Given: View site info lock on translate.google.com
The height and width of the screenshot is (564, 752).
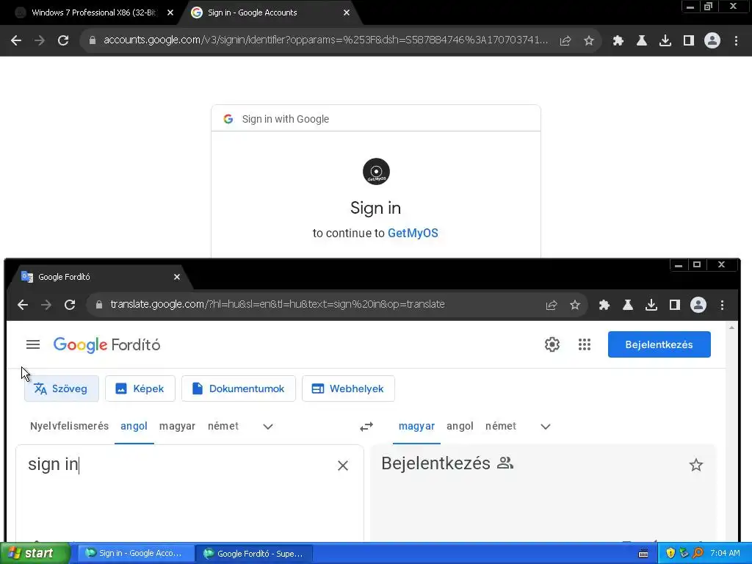Looking at the screenshot, I should 99,305.
